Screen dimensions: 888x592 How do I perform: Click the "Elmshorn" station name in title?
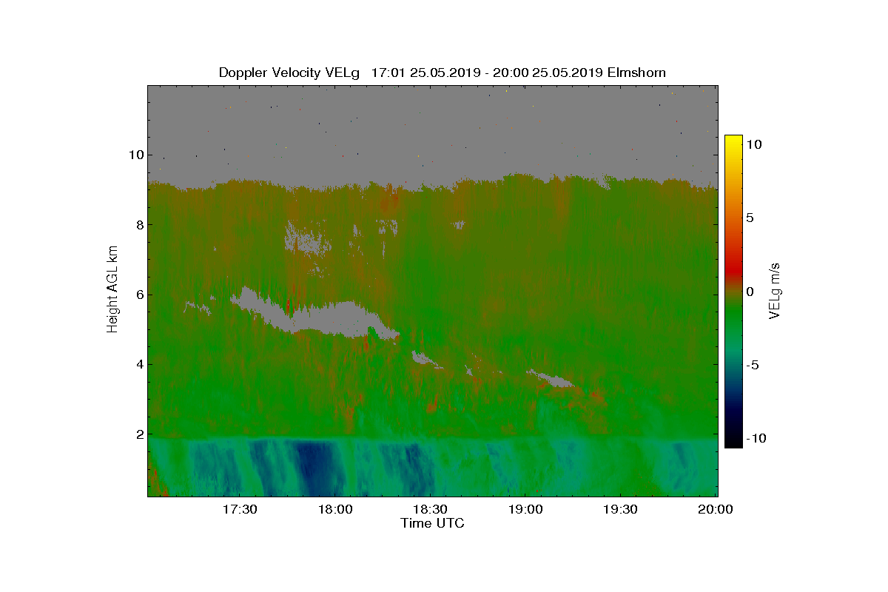pyautogui.click(x=636, y=73)
